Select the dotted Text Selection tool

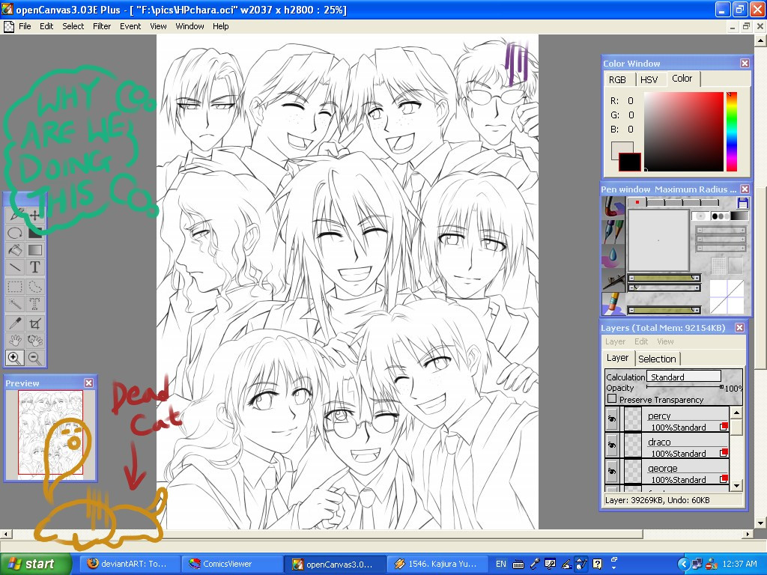coord(34,304)
